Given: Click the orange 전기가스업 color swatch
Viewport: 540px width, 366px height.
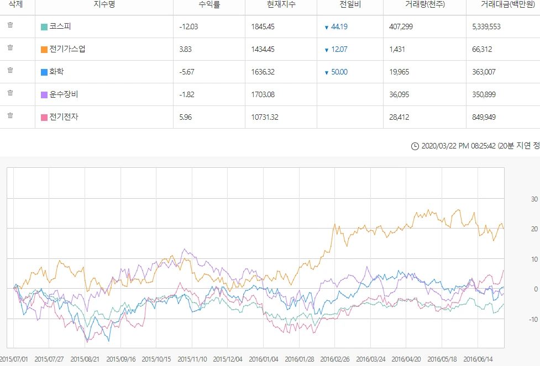Looking at the screenshot, I should (x=44, y=50).
